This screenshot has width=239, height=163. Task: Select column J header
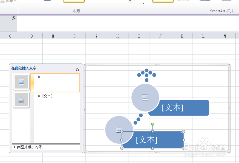pyautogui.click(x=160, y=36)
